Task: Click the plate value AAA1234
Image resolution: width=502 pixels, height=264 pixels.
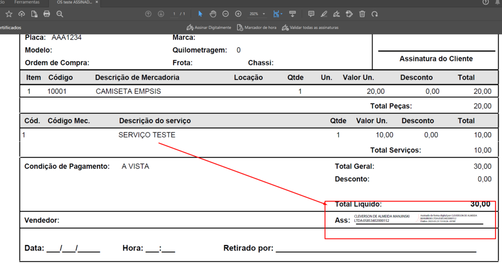Action: click(x=66, y=37)
